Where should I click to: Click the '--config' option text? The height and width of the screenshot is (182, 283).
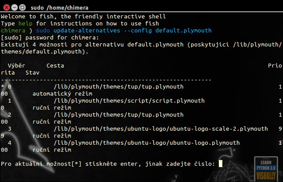point(138,31)
